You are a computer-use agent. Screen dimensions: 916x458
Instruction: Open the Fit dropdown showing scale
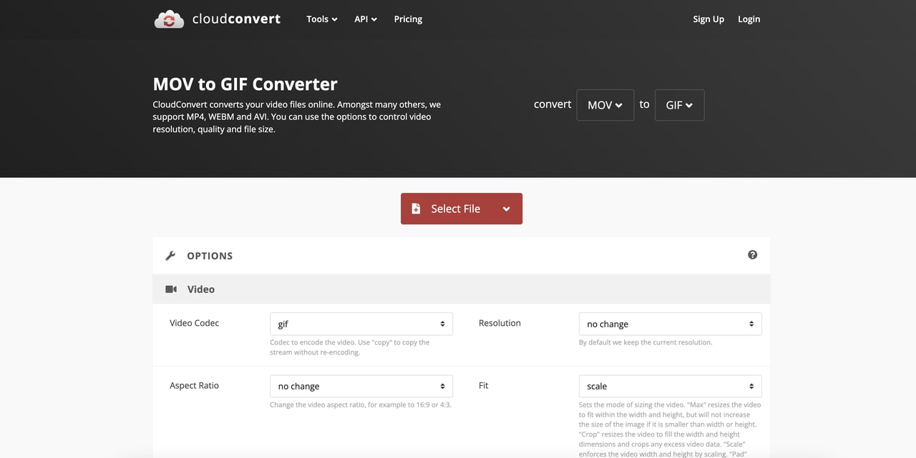tap(670, 386)
